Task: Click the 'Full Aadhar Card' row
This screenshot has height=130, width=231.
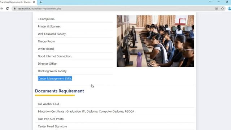Action: 114,104
